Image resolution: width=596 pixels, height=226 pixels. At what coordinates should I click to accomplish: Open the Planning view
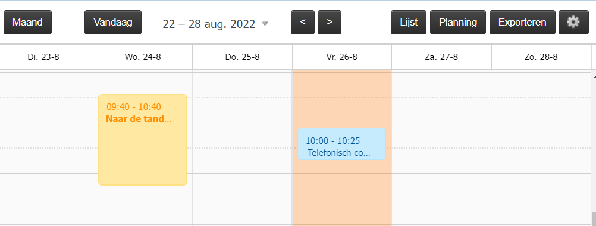pos(458,23)
